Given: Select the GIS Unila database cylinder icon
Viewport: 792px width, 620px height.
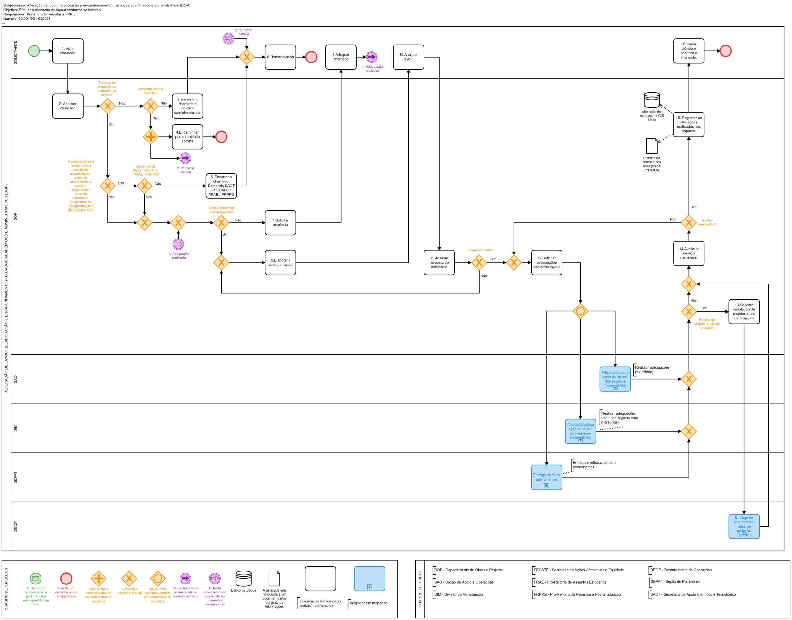Looking at the screenshot, I should click(x=652, y=100).
